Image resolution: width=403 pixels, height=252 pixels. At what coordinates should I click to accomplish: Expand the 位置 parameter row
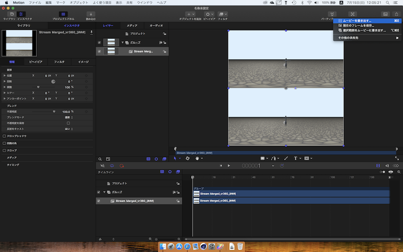(4, 76)
